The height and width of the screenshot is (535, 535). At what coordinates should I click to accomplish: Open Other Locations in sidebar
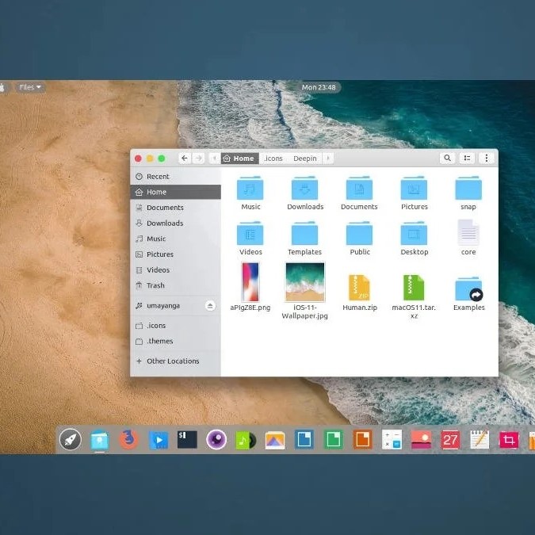[175, 361]
